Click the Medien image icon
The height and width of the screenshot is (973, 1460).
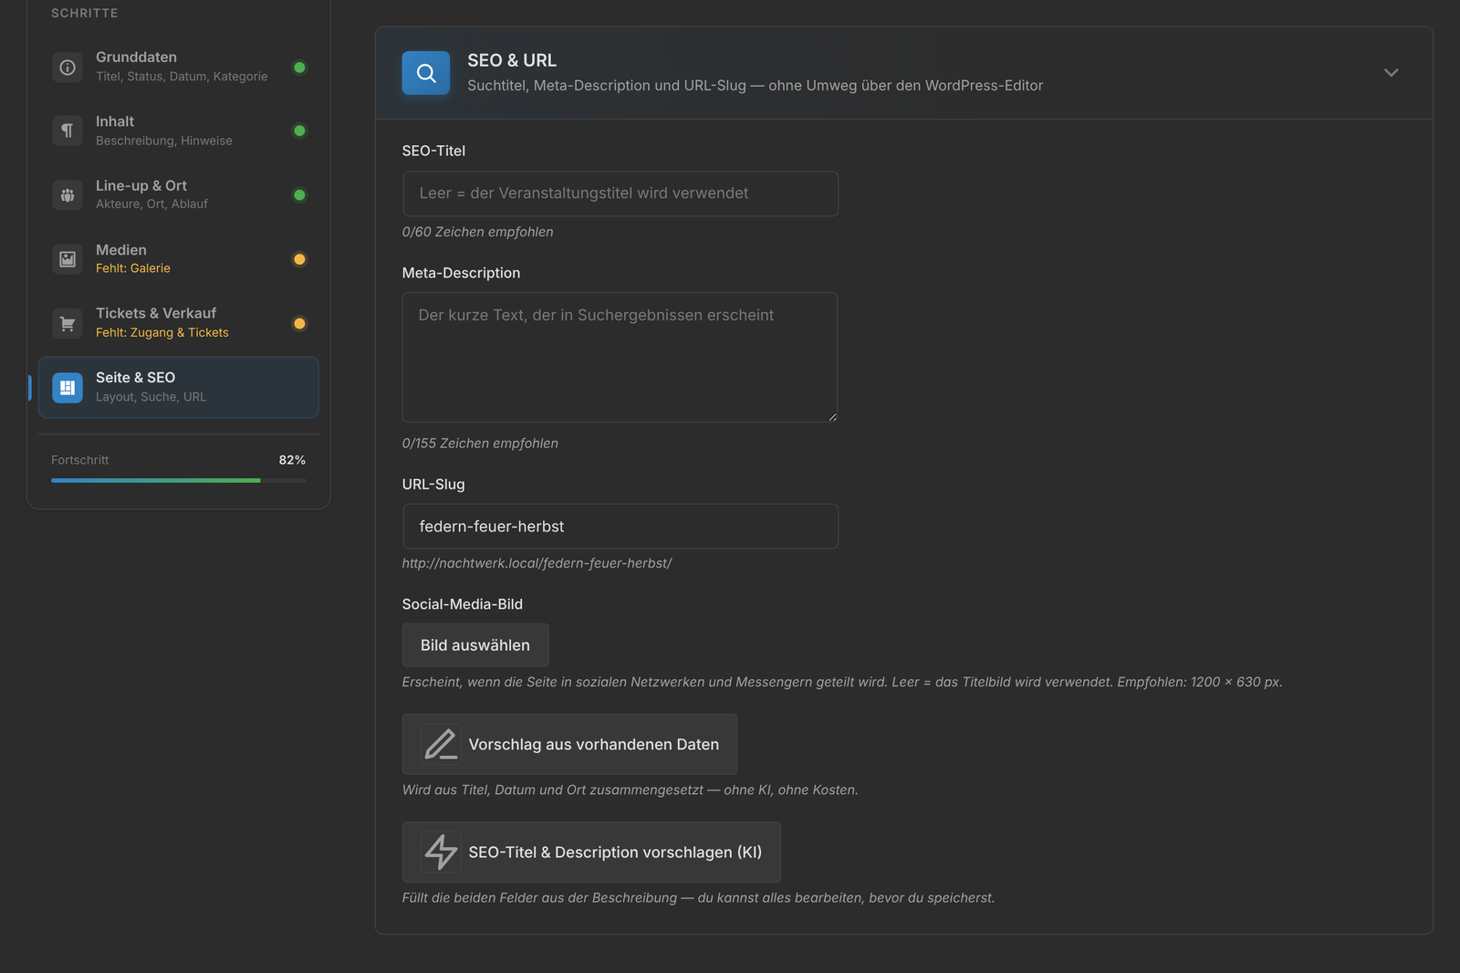coord(68,259)
